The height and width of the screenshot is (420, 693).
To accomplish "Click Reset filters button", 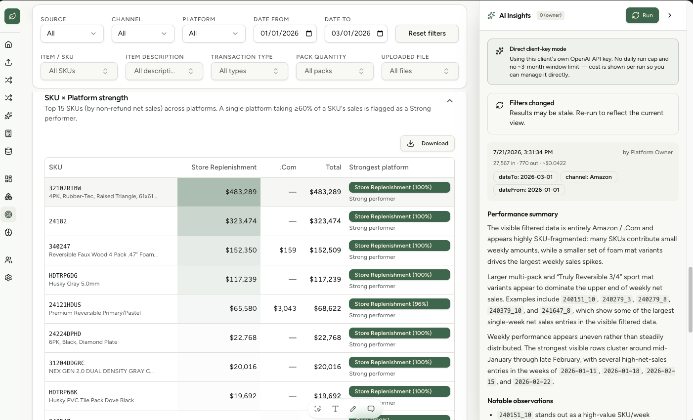I will [427, 34].
